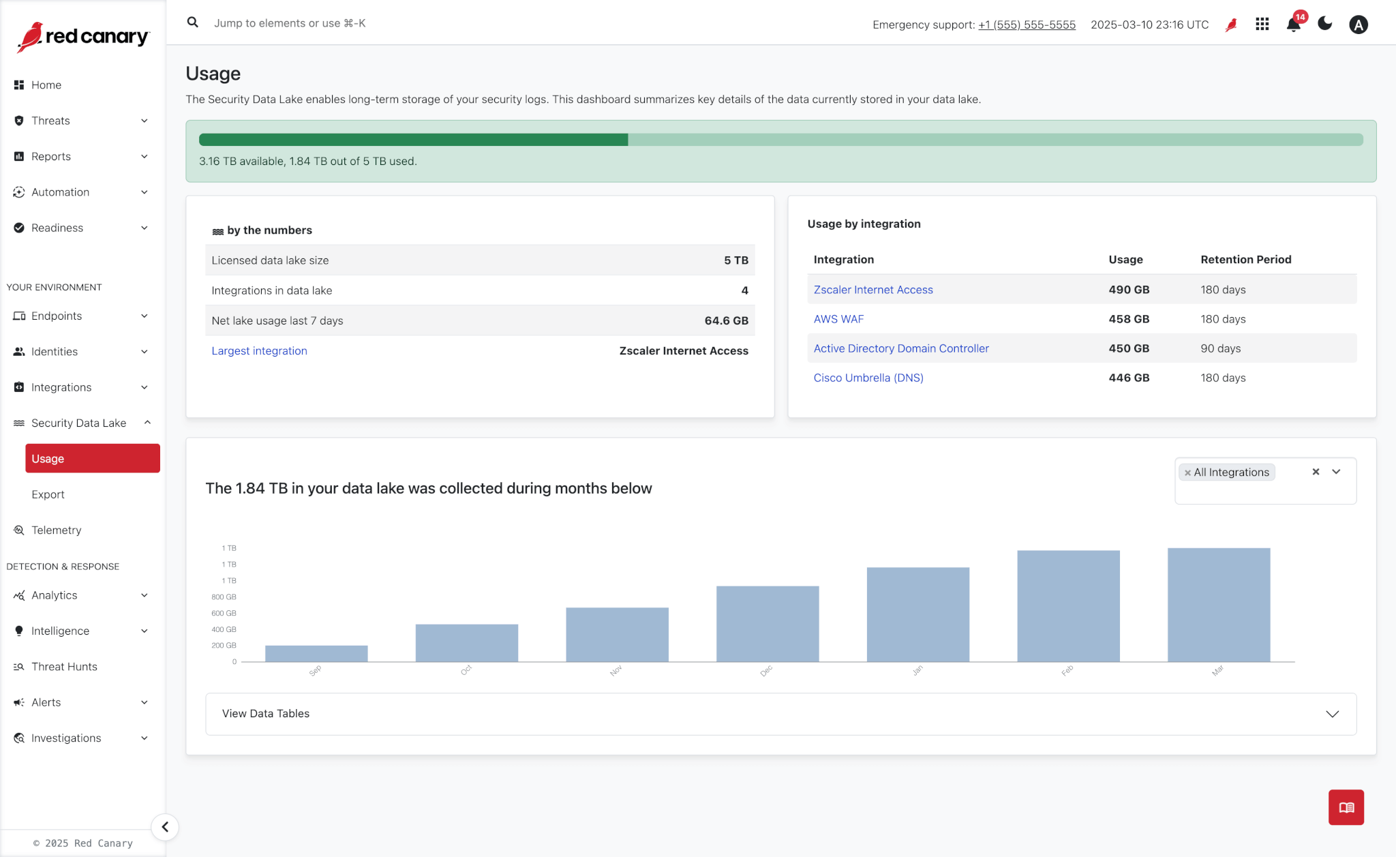1396x857 pixels.
Task: Open the integrations filter dropdown arrow
Action: (1336, 472)
